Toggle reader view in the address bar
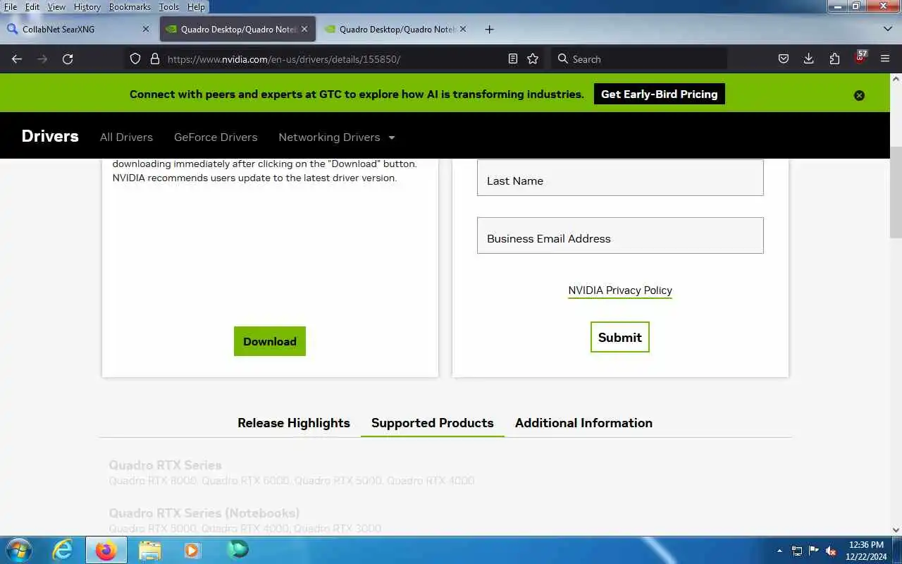The image size is (902, 564). pyautogui.click(x=513, y=59)
